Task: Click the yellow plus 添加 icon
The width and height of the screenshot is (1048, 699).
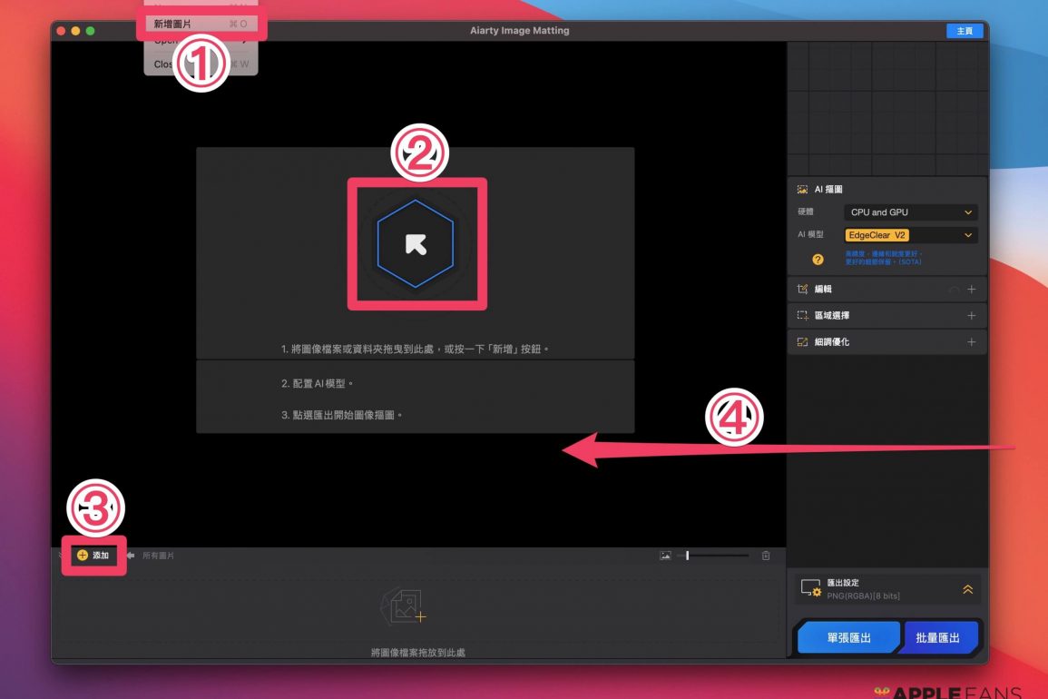Action: coord(83,555)
